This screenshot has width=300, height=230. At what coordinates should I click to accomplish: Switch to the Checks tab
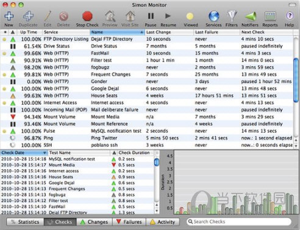coord(60,222)
